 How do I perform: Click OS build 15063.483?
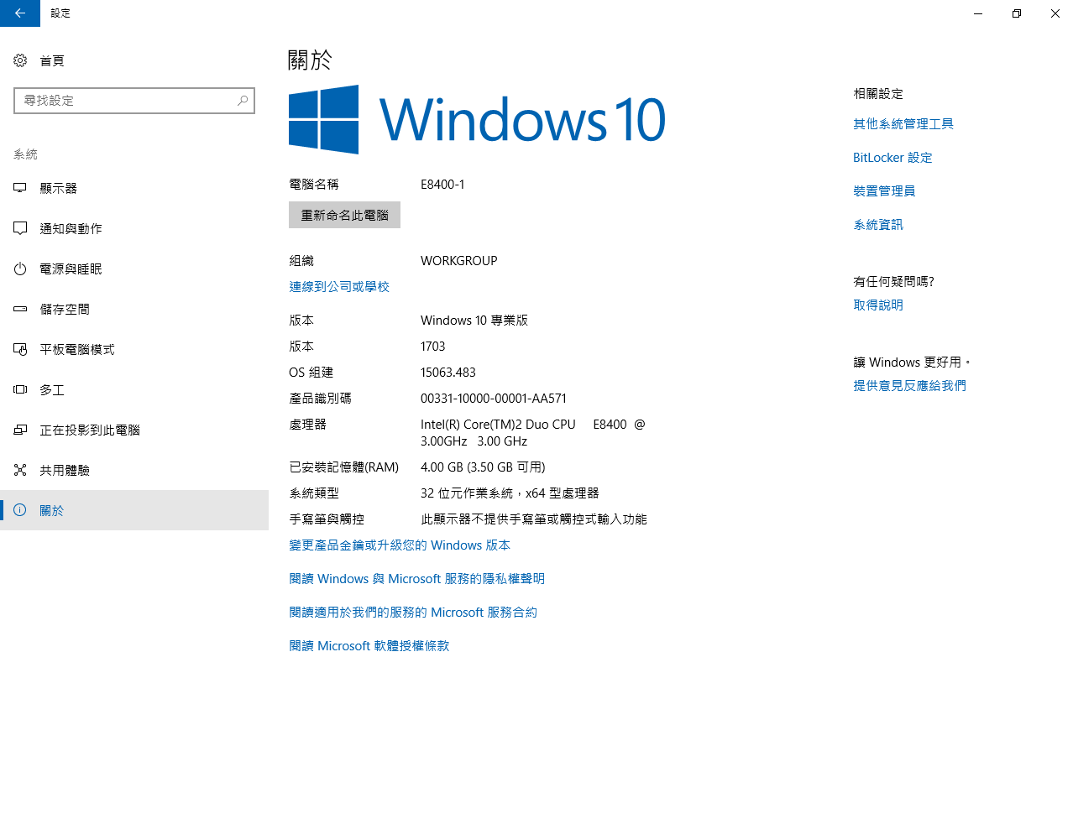click(448, 373)
